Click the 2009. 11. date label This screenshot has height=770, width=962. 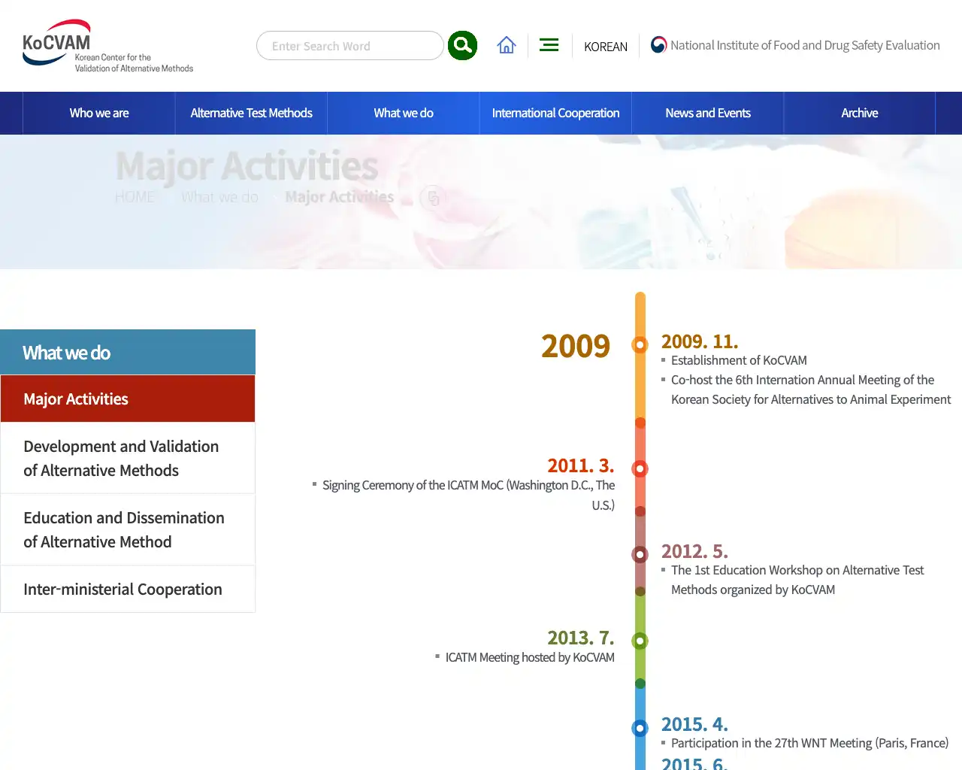tap(700, 341)
